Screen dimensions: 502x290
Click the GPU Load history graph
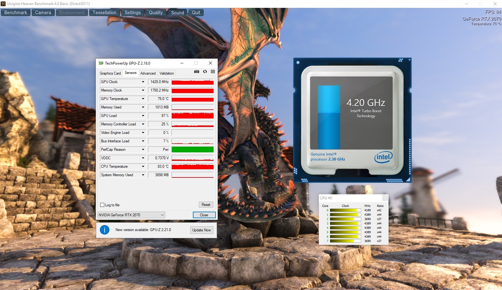coord(193,116)
